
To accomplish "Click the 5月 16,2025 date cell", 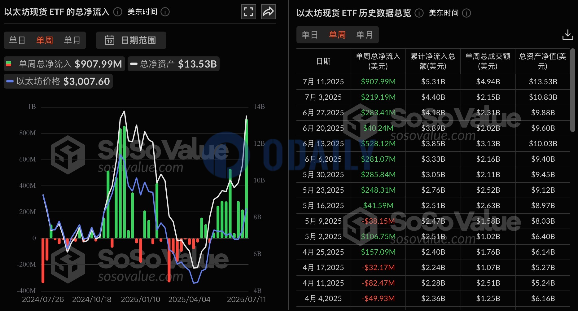I will point(323,206).
